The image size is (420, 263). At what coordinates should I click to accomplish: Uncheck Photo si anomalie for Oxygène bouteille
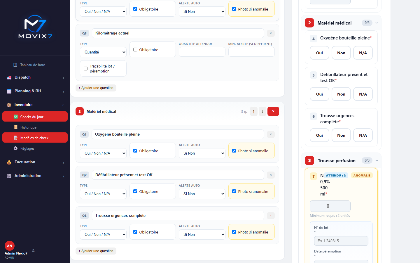234,151
